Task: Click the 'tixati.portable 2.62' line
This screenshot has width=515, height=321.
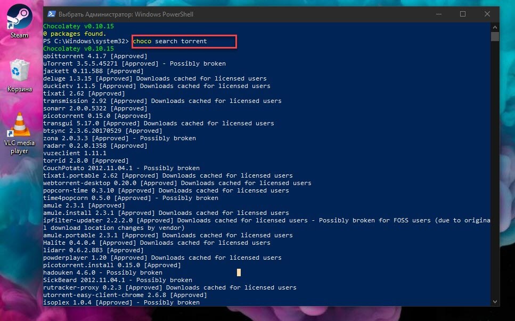Action: click(168, 175)
